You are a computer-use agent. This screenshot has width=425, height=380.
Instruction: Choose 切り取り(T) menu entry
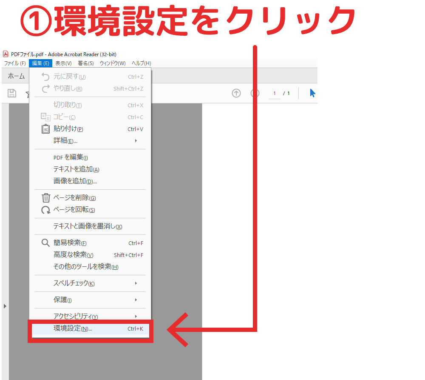pyautogui.click(x=90, y=105)
